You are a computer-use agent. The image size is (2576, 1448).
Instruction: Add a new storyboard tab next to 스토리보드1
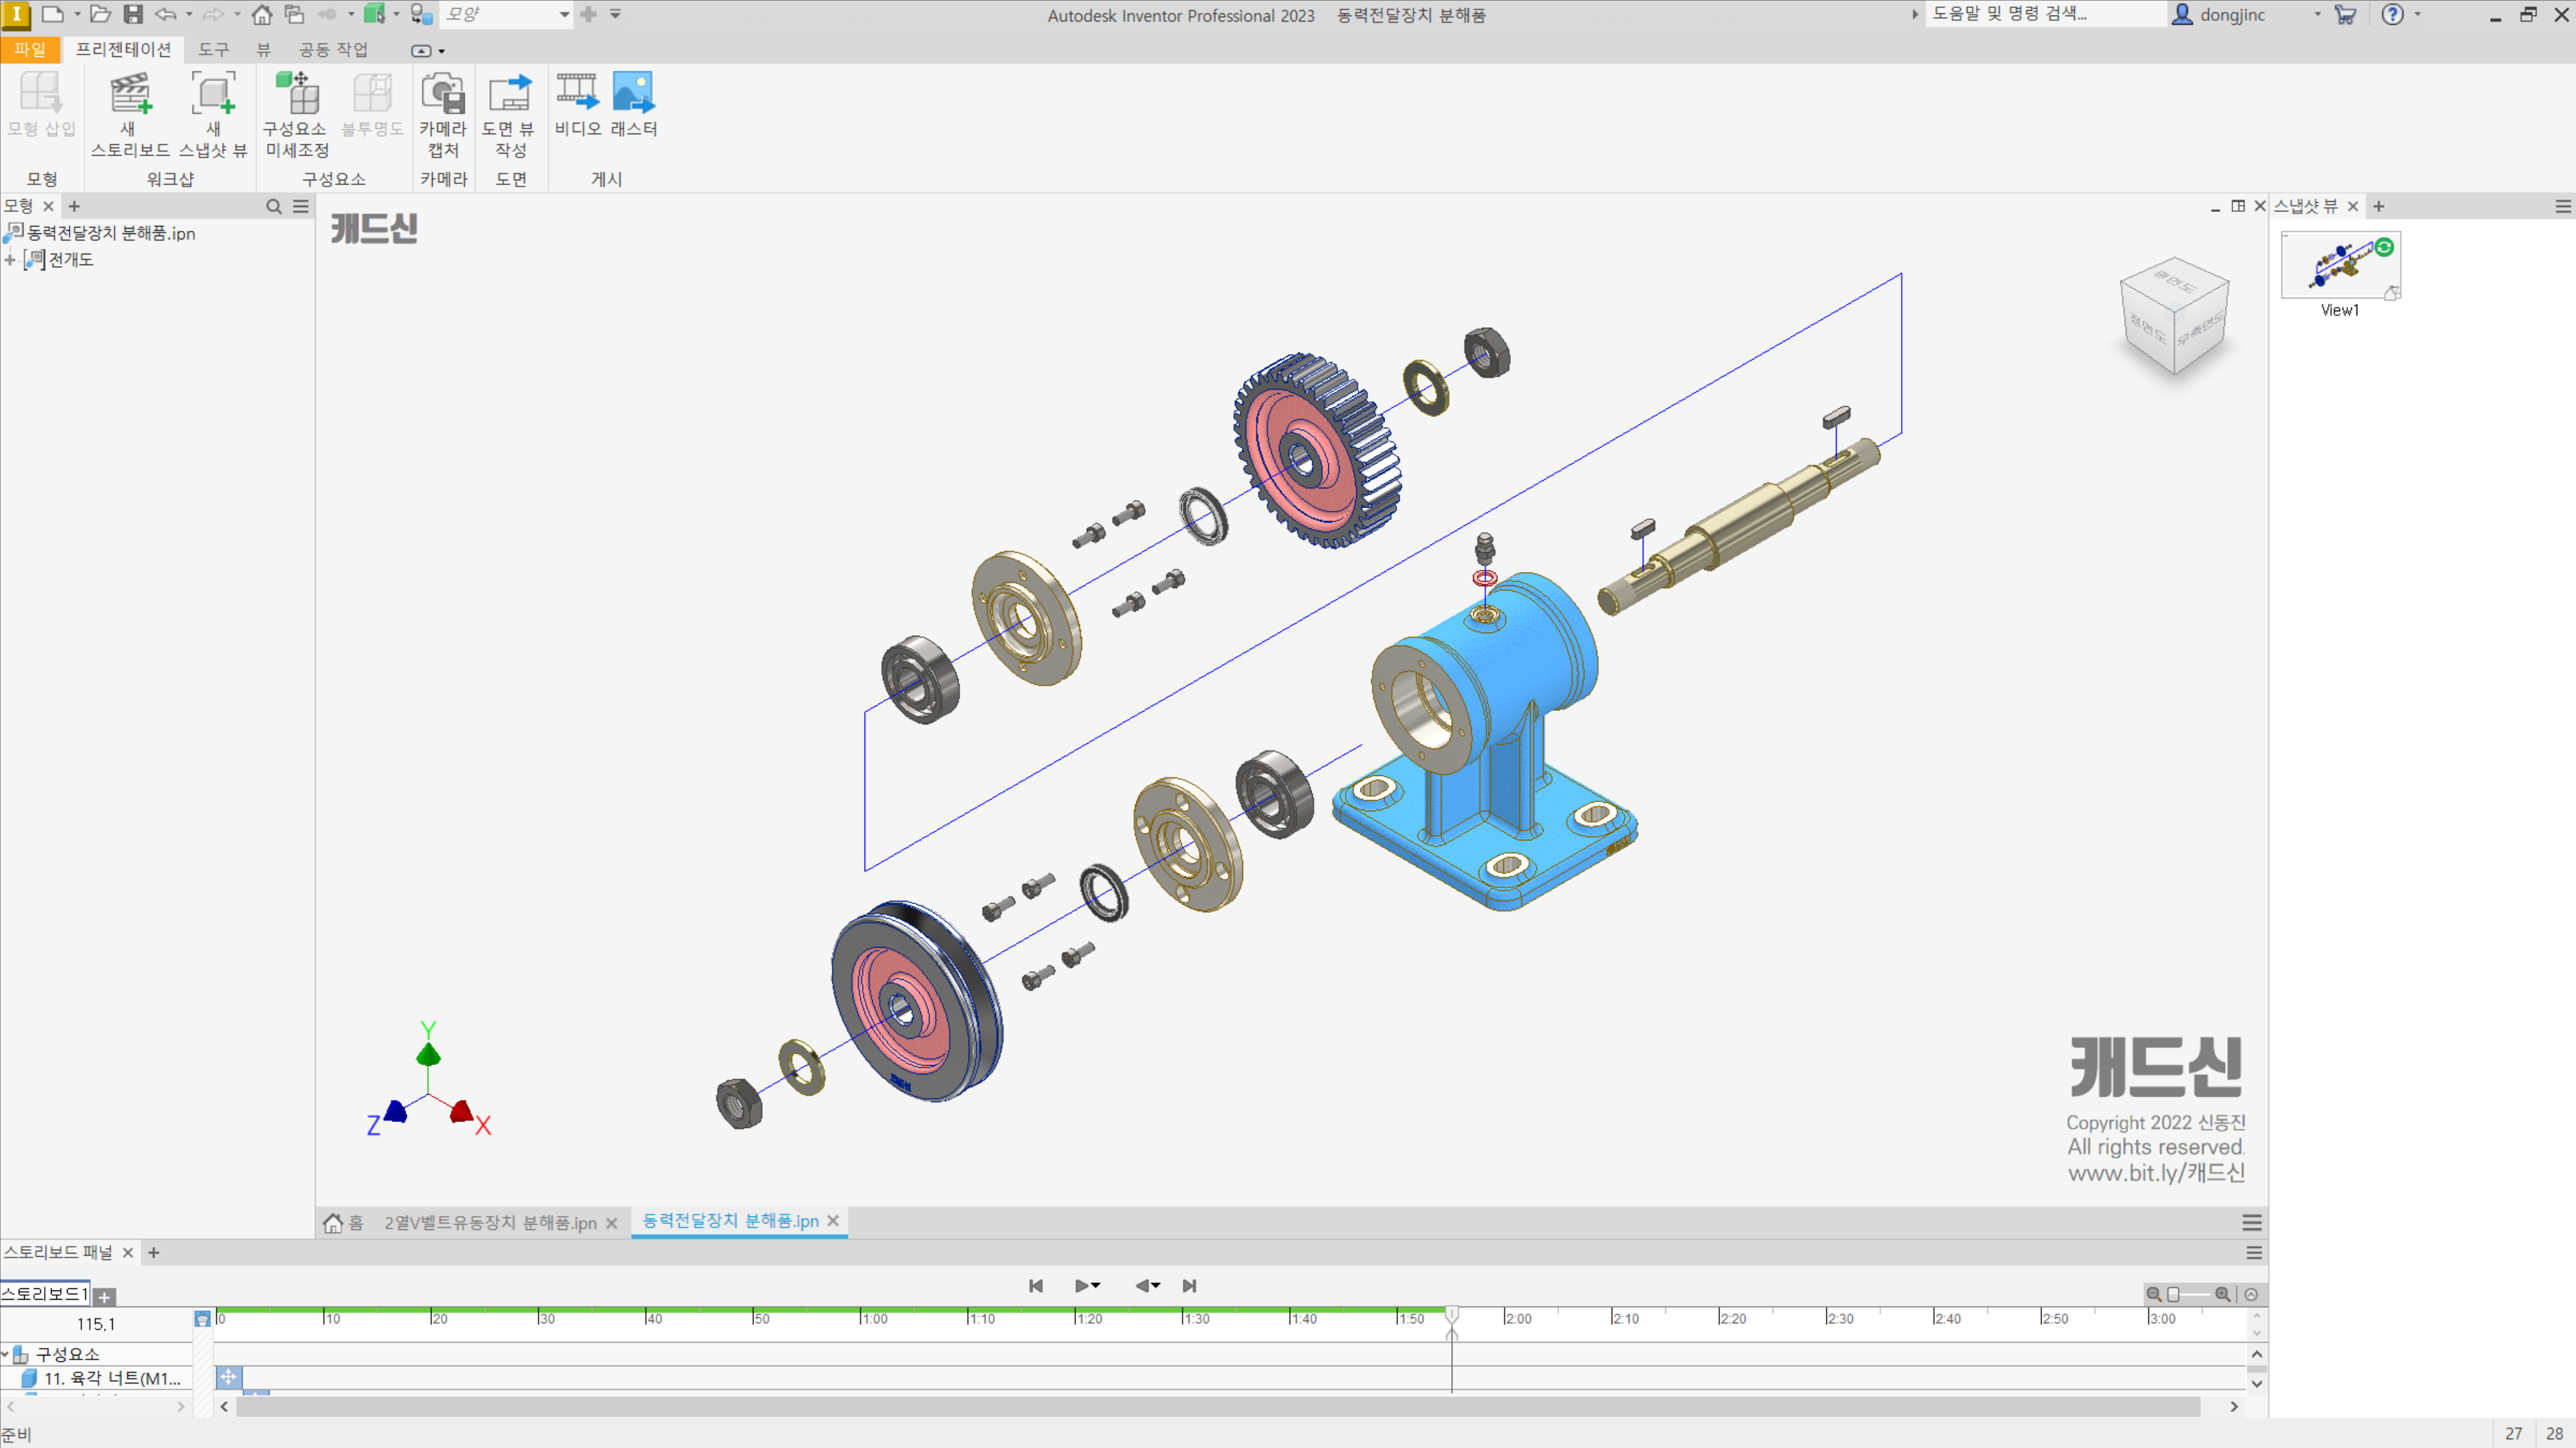pyautogui.click(x=105, y=1297)
